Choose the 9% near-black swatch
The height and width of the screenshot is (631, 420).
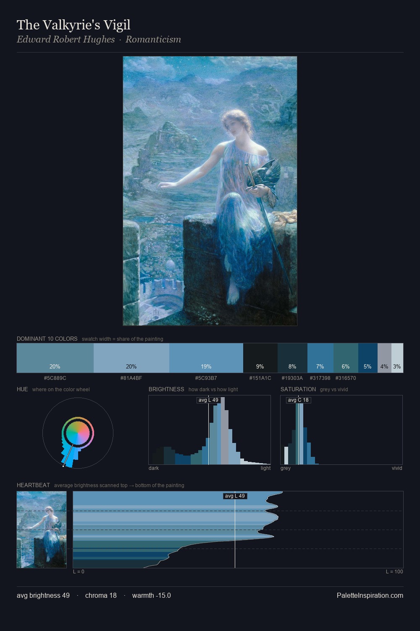260,358
